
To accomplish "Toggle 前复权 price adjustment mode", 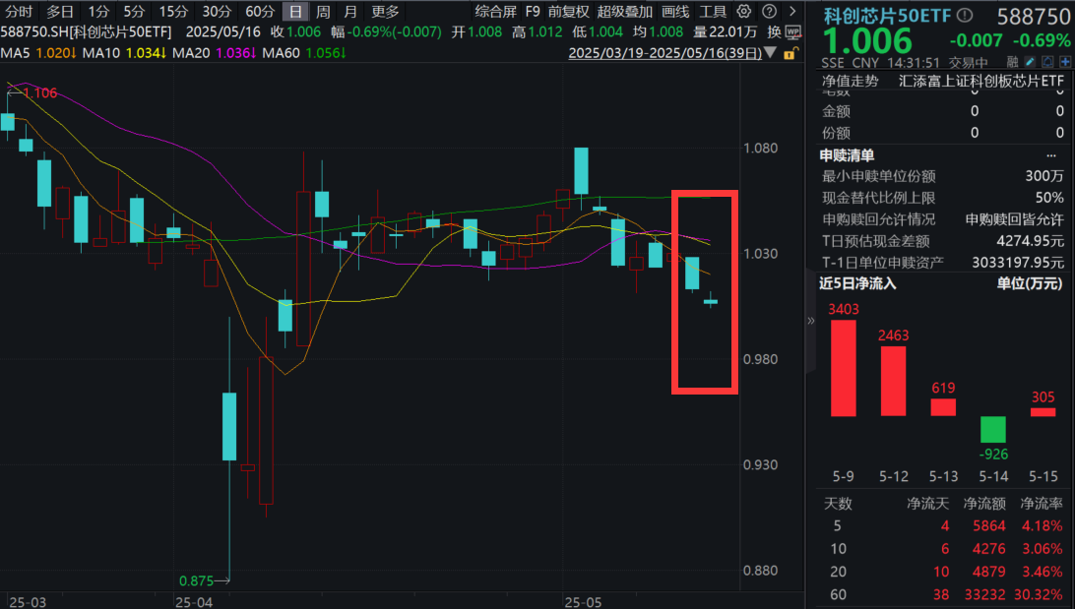I will click(565, 12).
